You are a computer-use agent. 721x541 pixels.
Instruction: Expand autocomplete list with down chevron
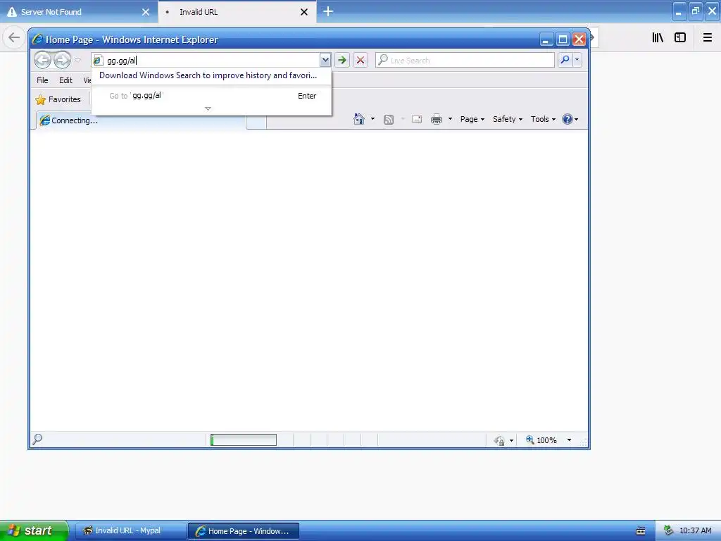click(x=208, y=109)
